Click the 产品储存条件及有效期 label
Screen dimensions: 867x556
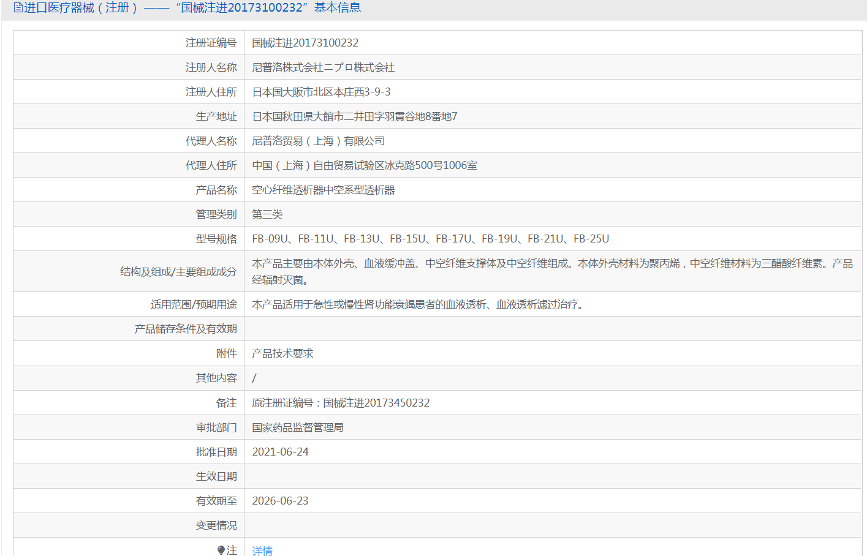(186, 329)
